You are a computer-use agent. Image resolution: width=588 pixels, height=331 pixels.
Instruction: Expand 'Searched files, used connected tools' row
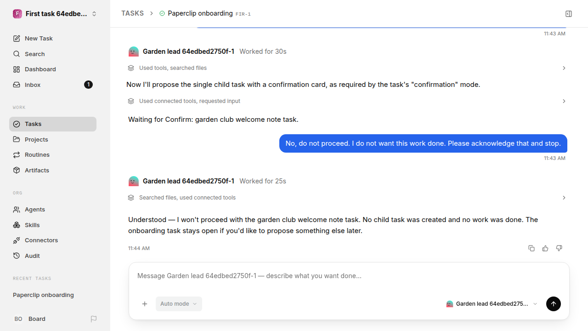coord(347,198)
